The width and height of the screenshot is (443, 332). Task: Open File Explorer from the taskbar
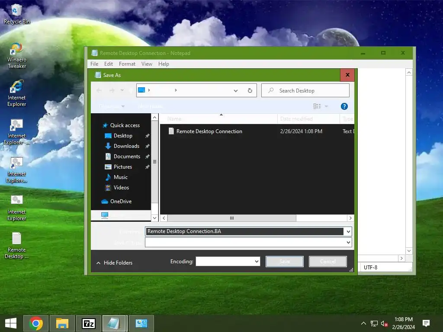[x=62, y=323]
